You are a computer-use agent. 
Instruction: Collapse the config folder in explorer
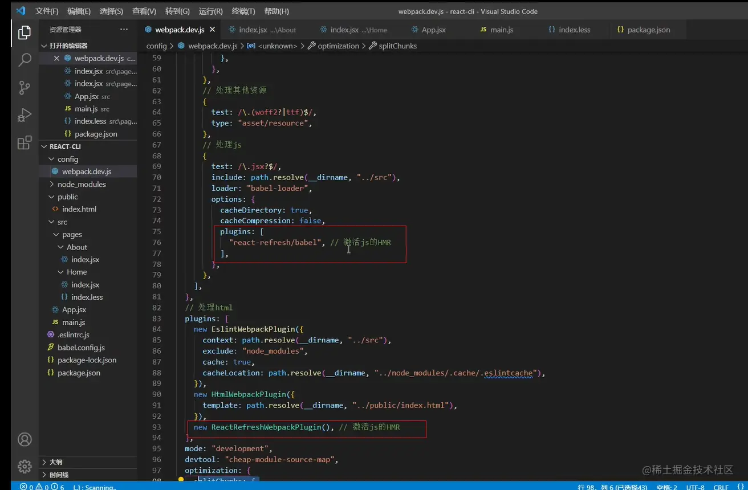tap(67, 159)
